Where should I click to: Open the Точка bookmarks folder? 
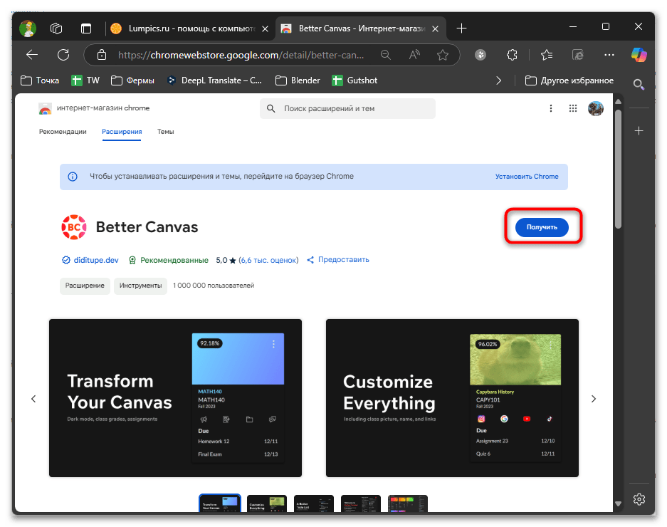point(40,80)
